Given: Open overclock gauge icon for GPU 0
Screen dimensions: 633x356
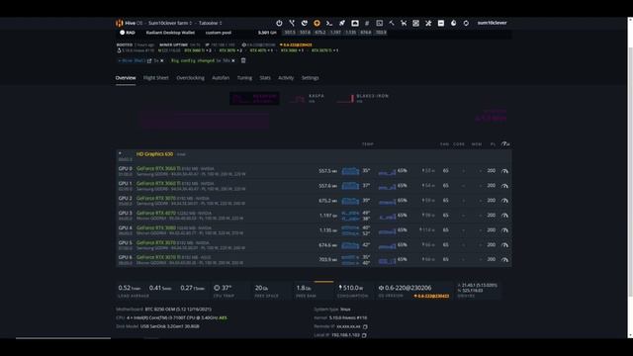Looking at the screenshot, I should coord(504,171).
